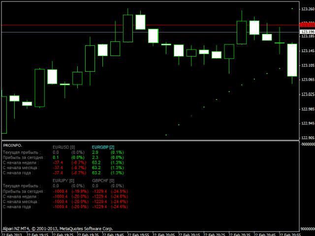
Task: Click the GBPCHF [0] symbol header
Action: 103,181
